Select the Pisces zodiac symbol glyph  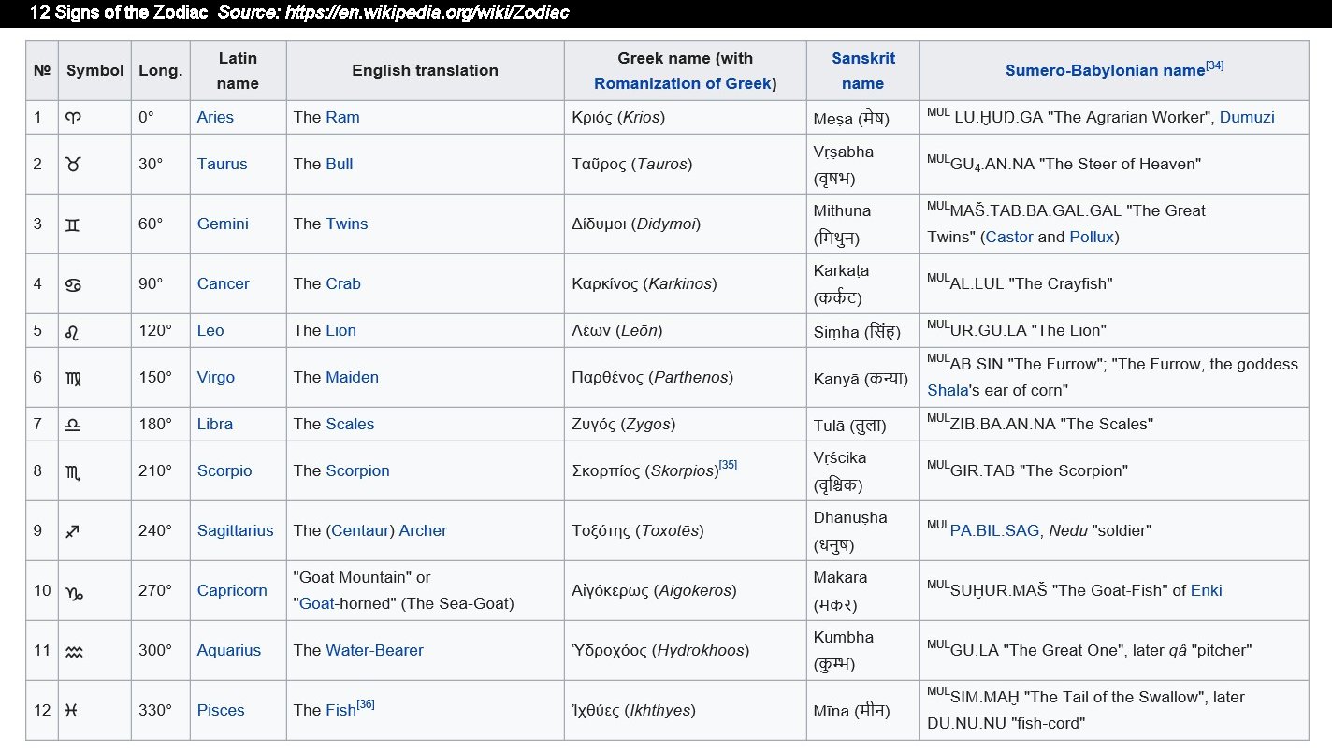(72, 710)
